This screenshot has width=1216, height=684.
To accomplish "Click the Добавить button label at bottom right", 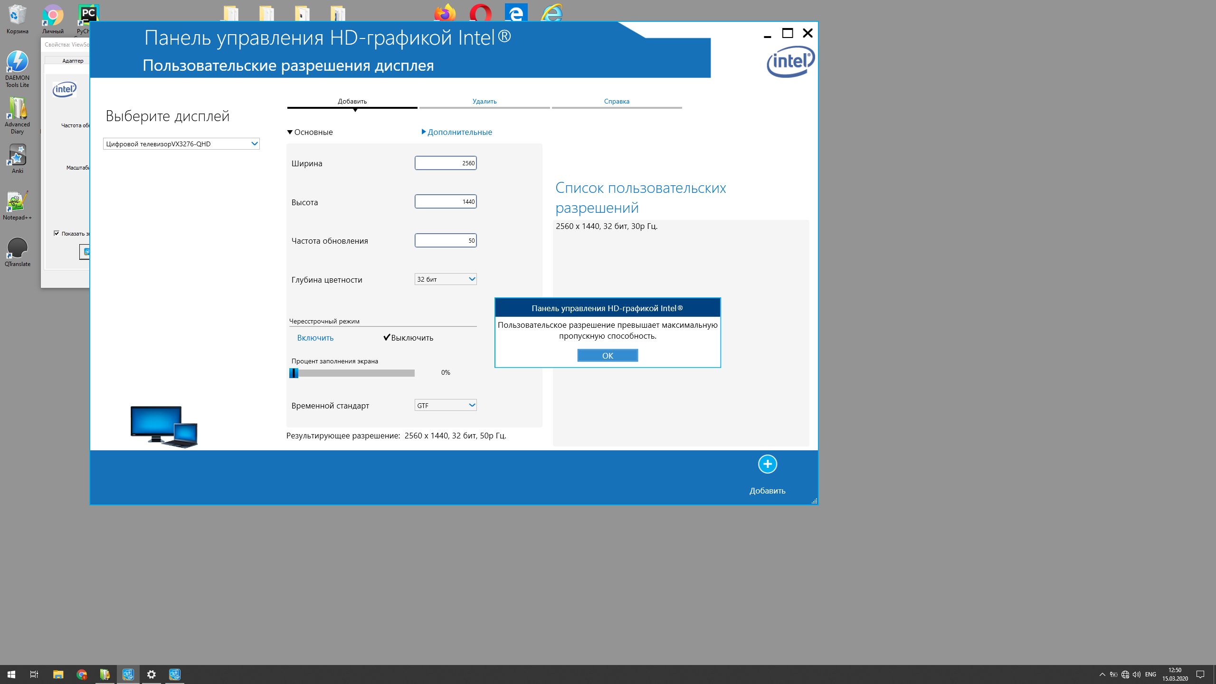I will 767,491.
